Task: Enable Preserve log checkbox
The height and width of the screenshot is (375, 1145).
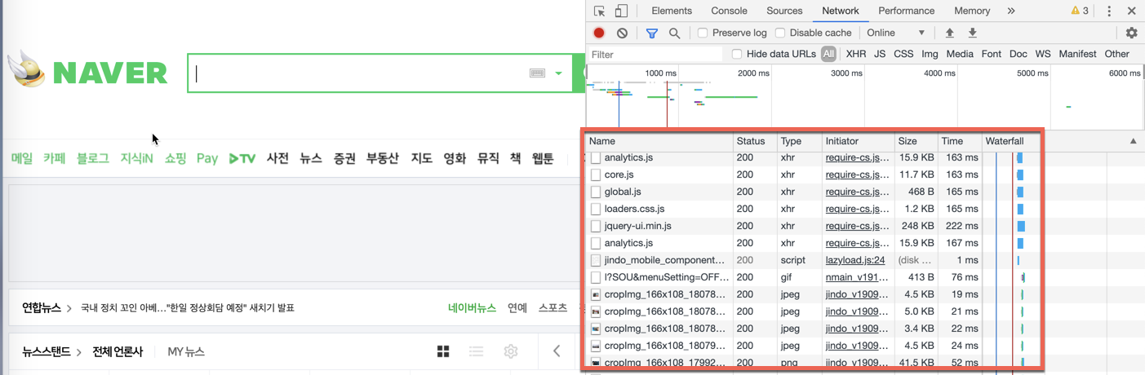Action: [703, 33]
